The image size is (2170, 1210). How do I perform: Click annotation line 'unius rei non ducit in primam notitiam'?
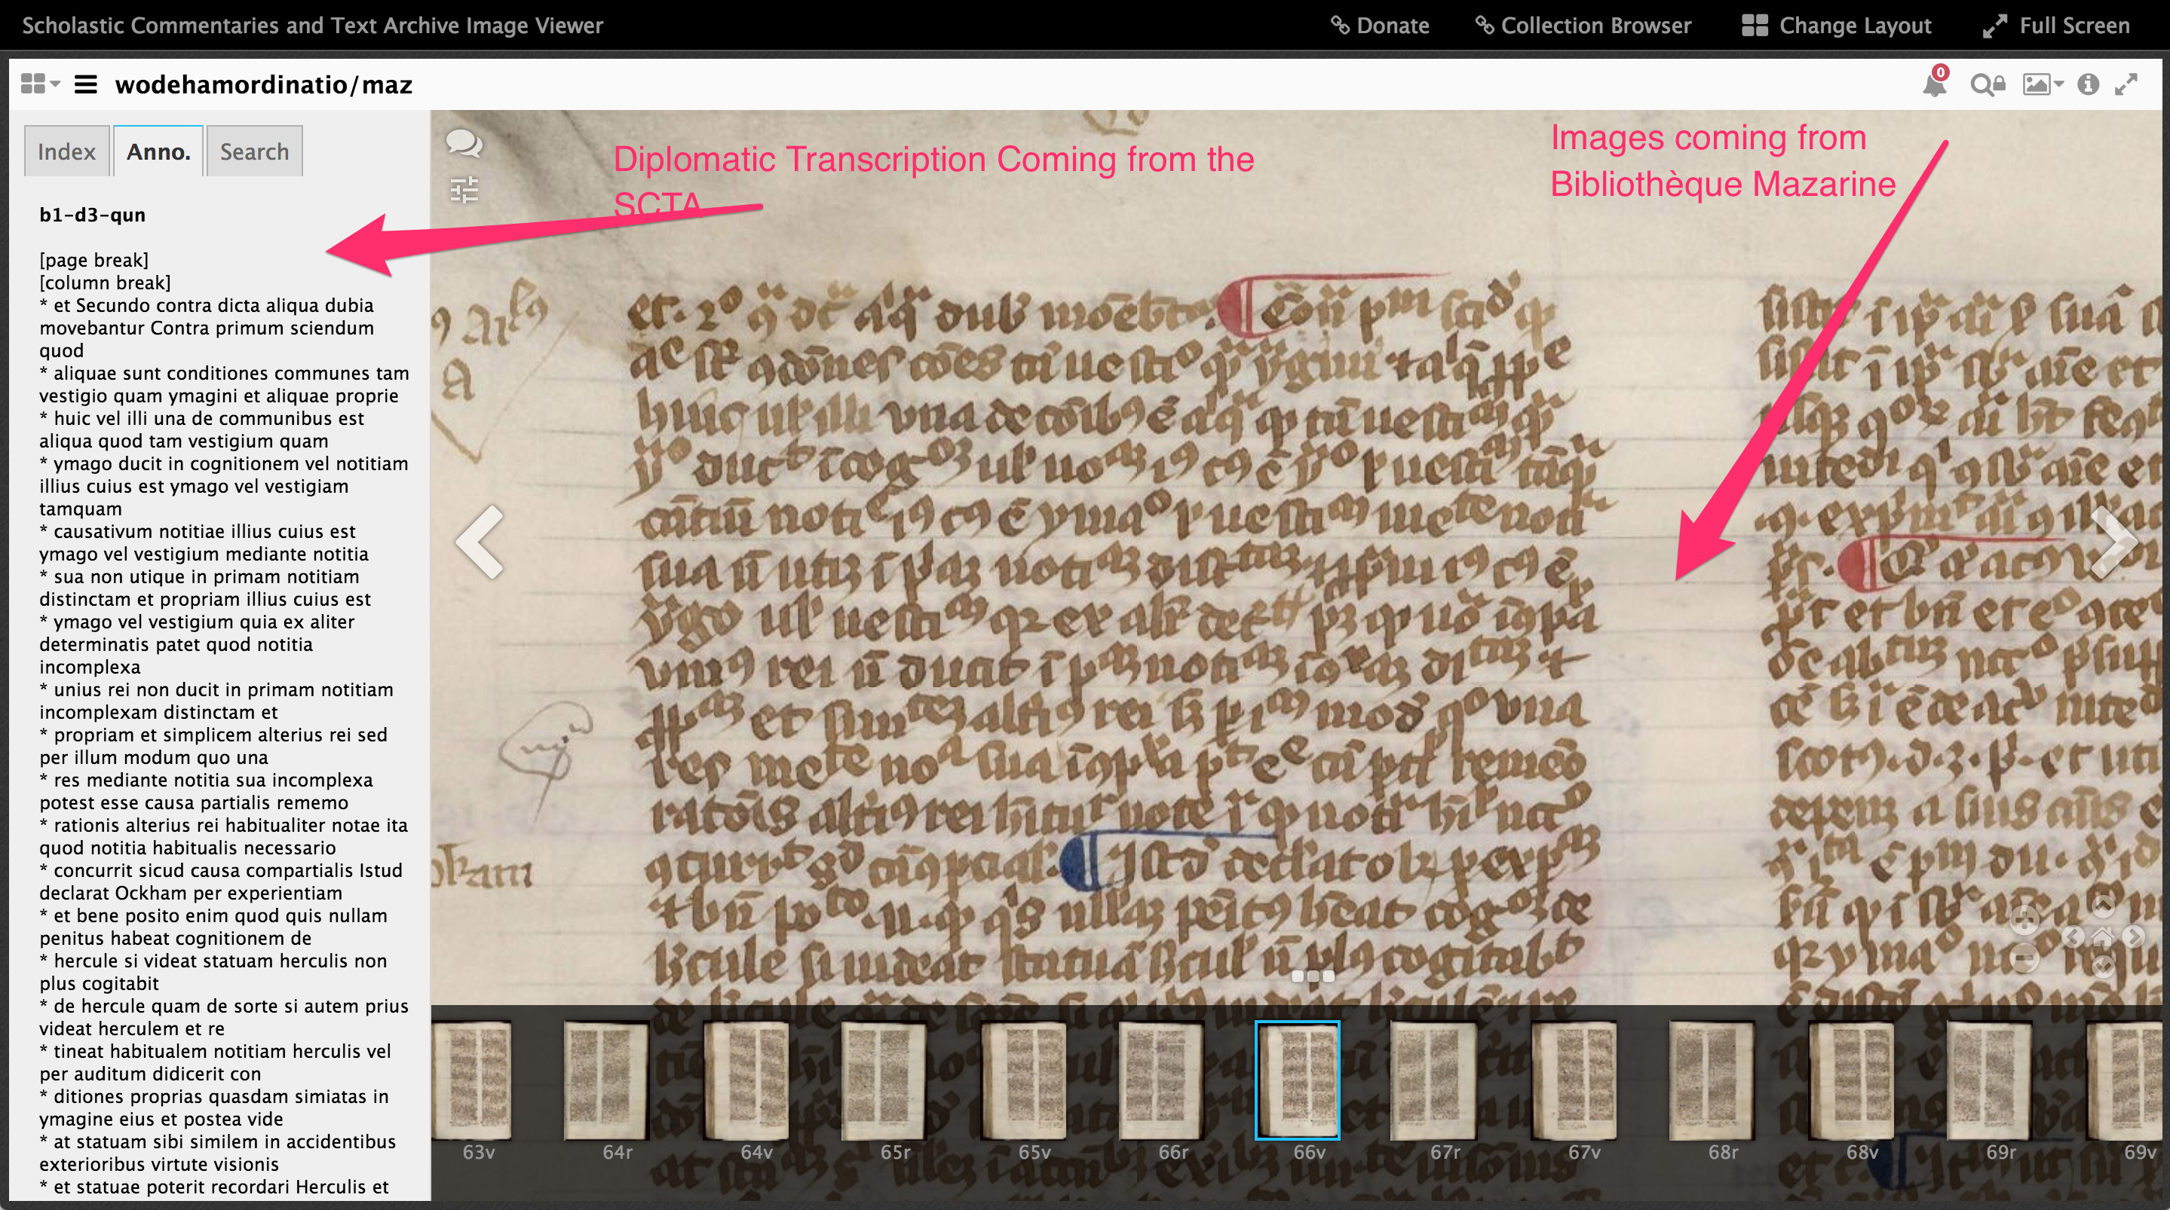pos(223,689)
